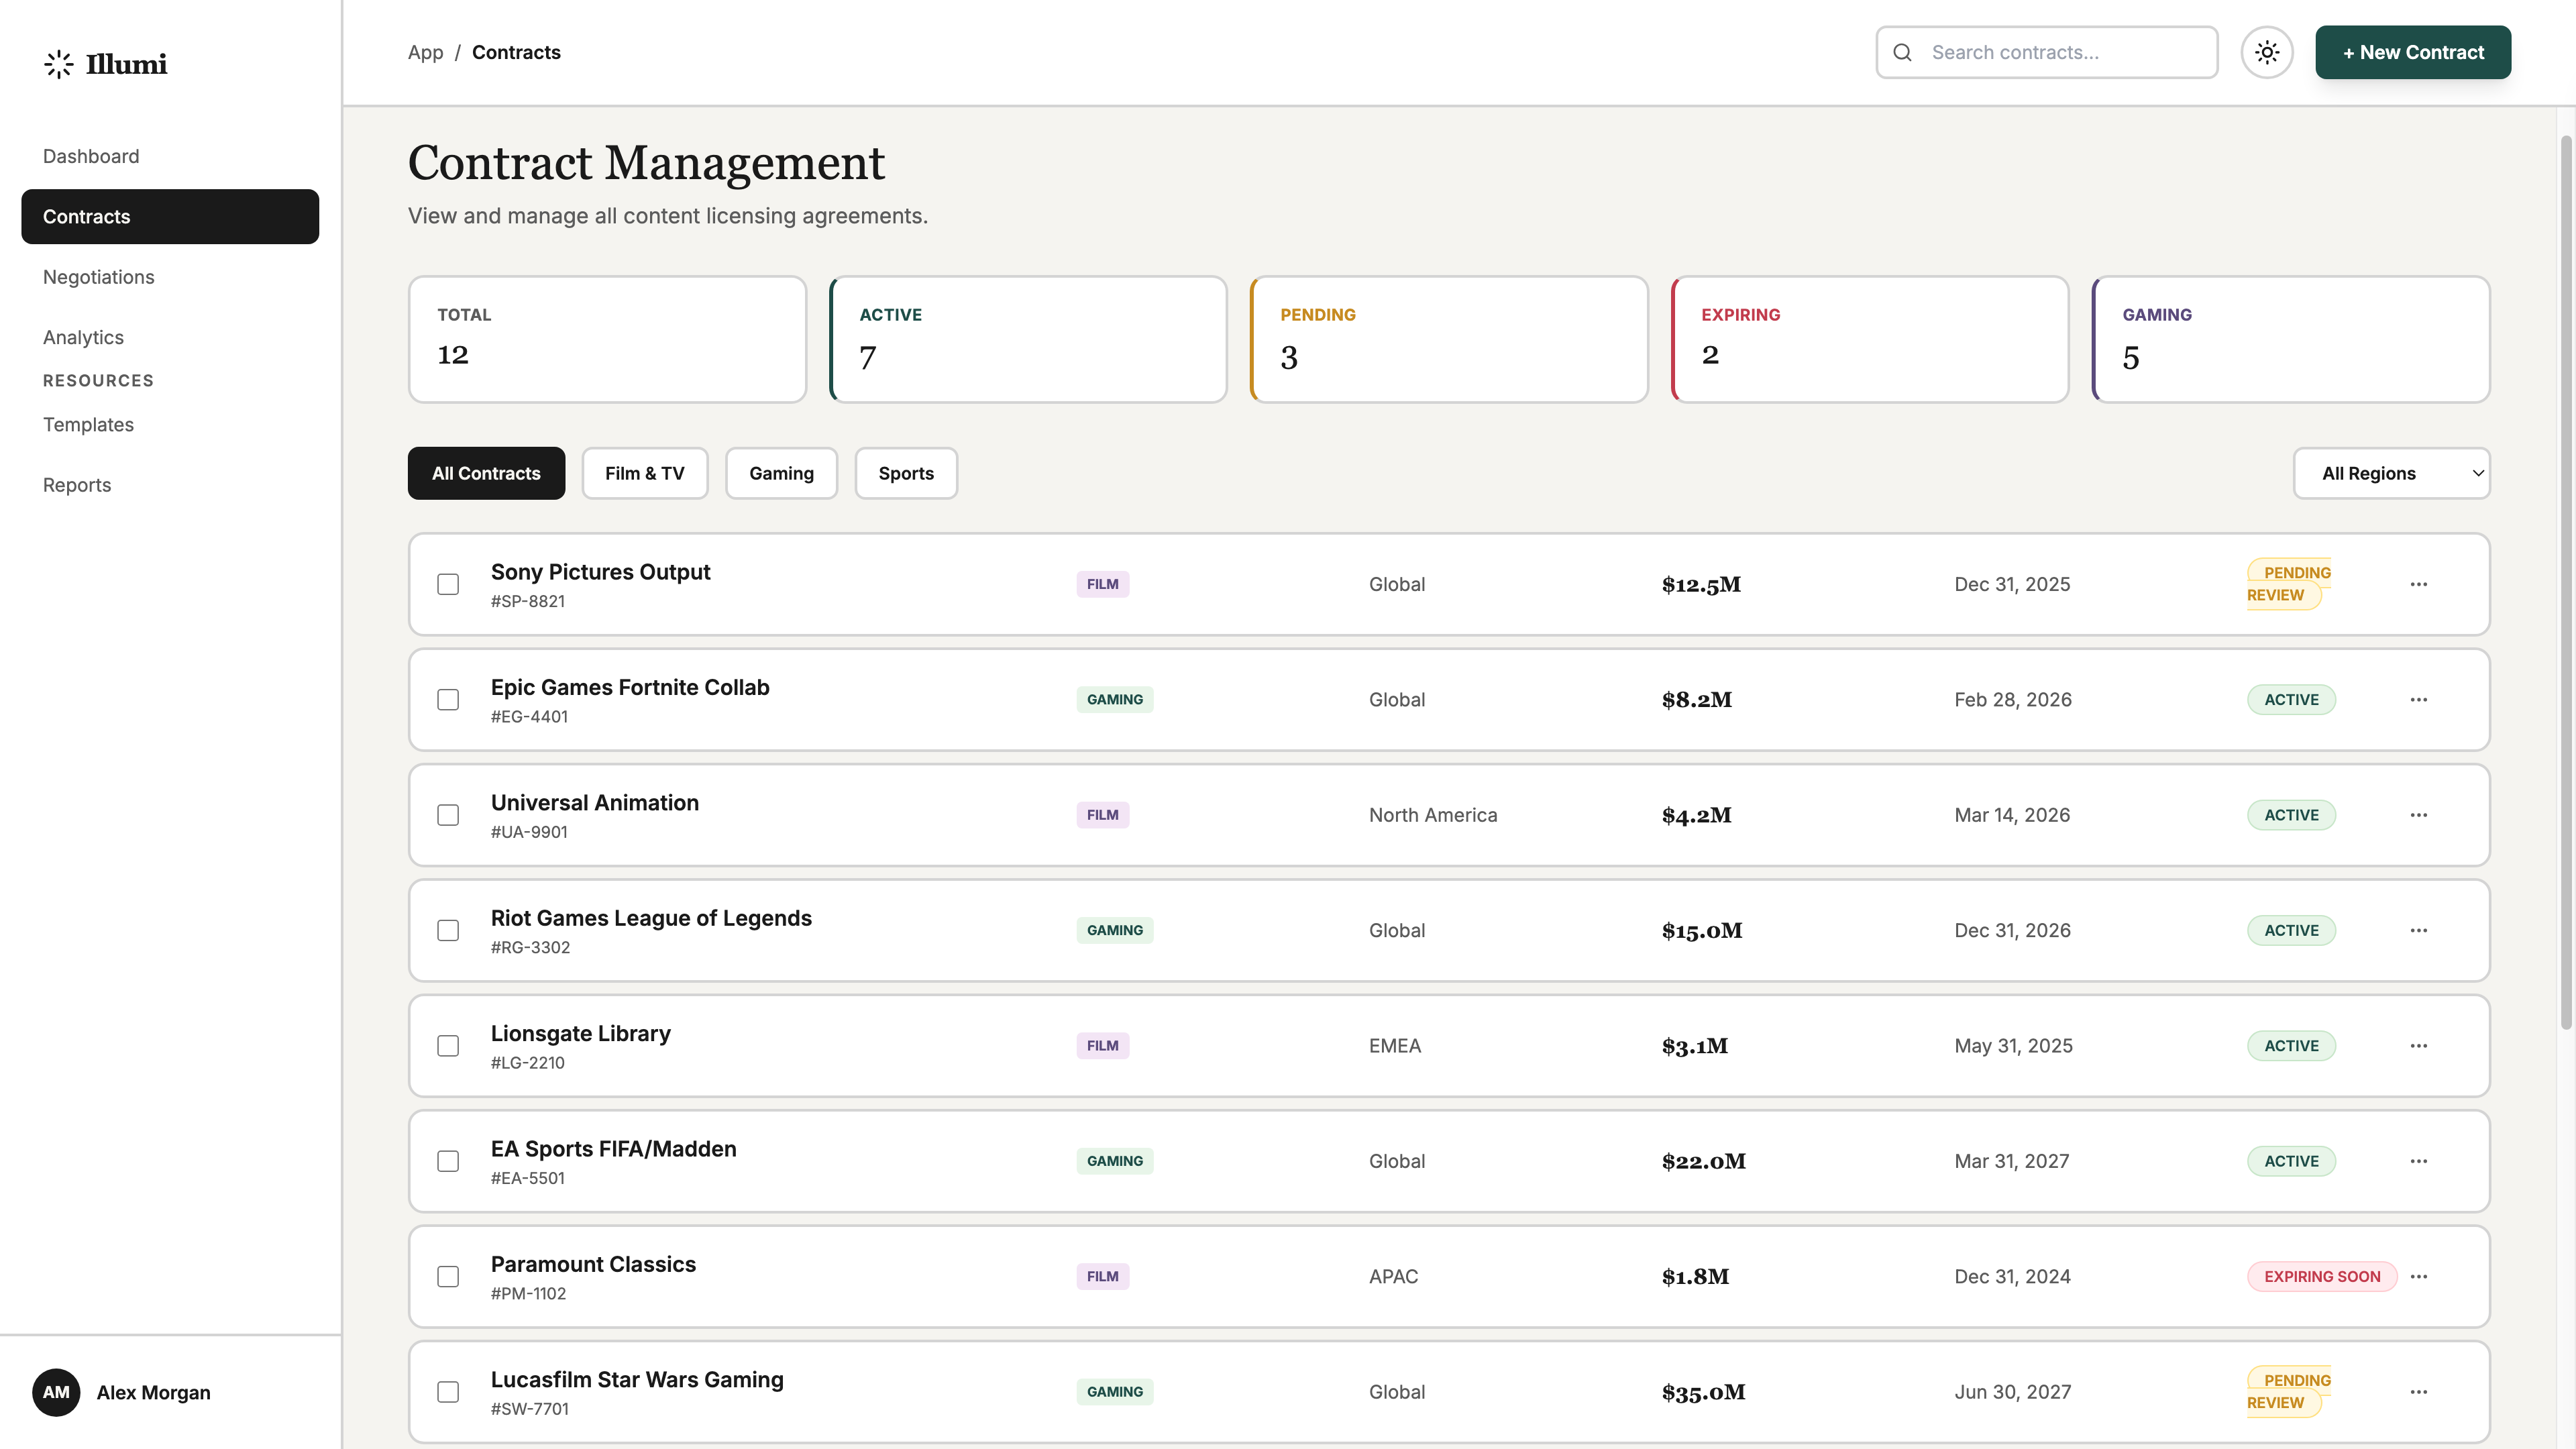2576x1449 pixels.
Task: Open more options for Epic Games Fortnite Collab
Action: pos(2418,700)
